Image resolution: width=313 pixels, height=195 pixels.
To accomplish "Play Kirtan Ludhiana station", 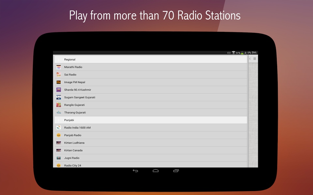I will coord(151,143).
